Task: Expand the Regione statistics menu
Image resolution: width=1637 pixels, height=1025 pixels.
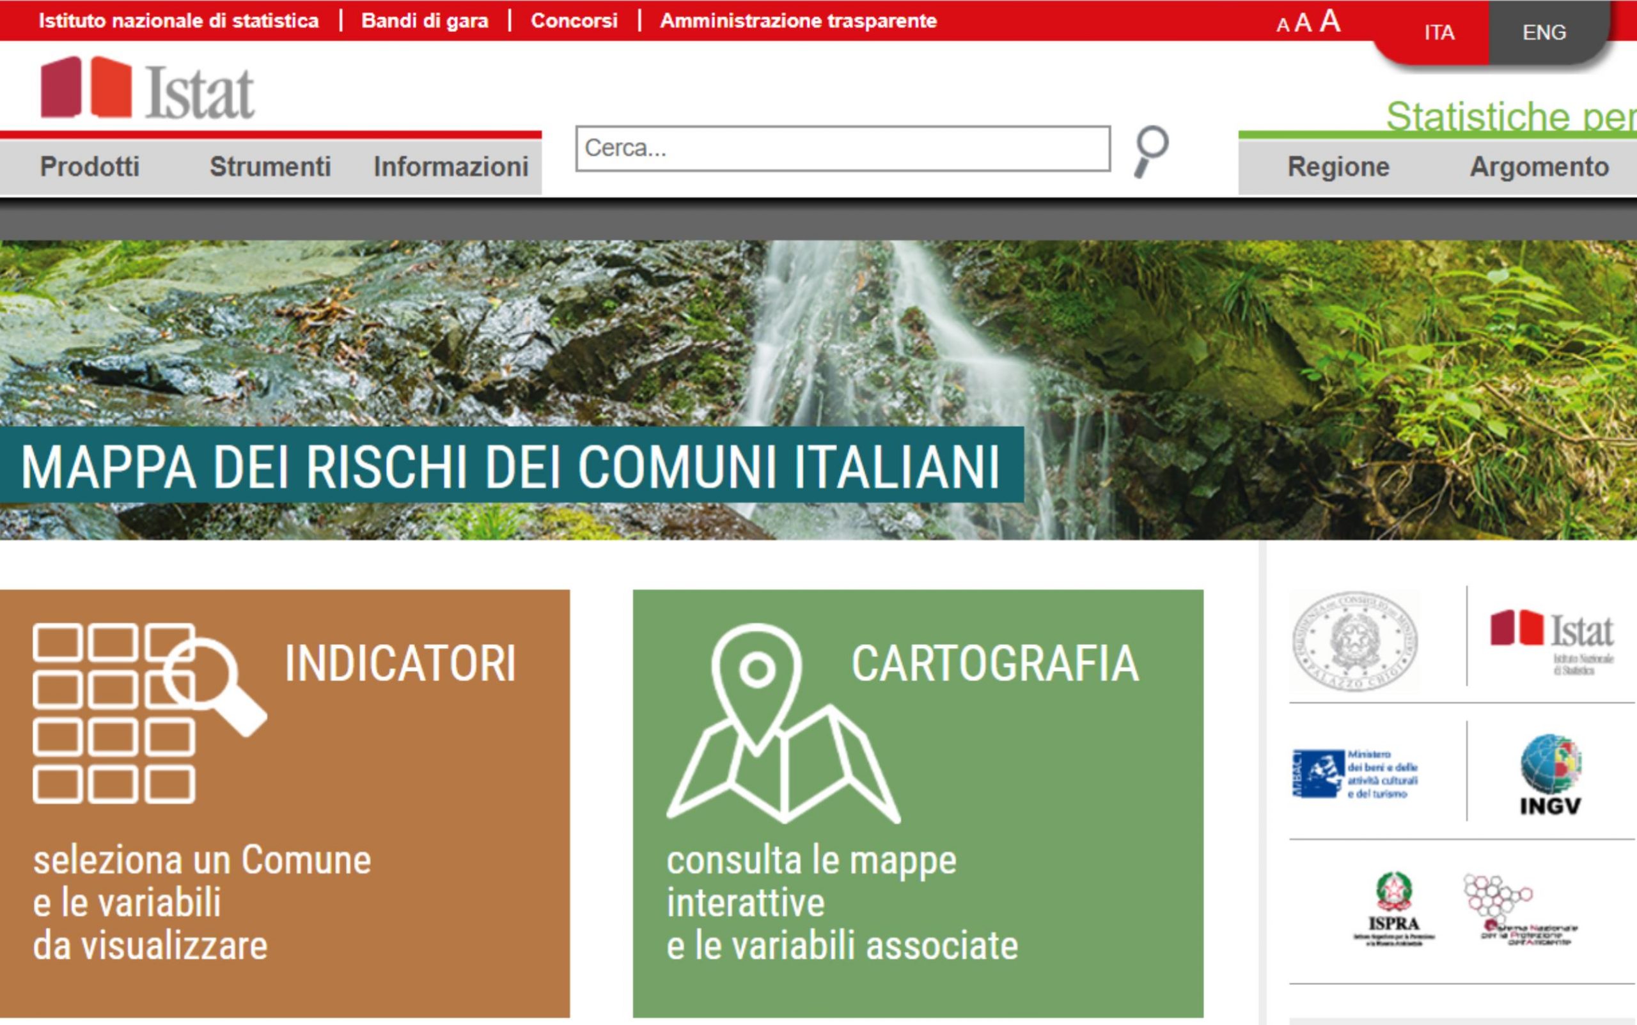Action: [1338, 167]
